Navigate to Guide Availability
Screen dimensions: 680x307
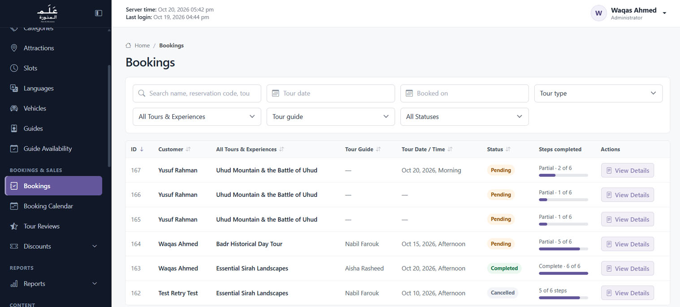[53, 149]
